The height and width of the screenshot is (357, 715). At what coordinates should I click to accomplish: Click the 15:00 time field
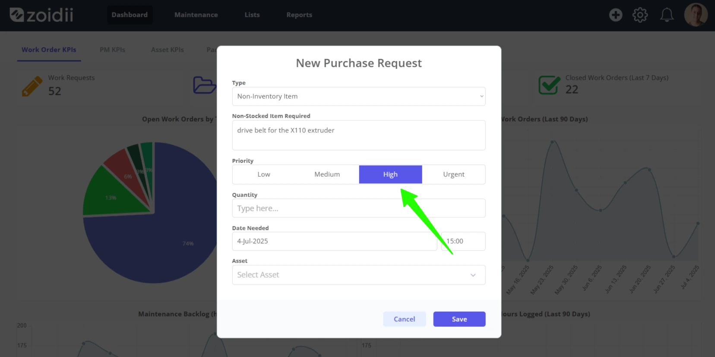tap(463, 241)
